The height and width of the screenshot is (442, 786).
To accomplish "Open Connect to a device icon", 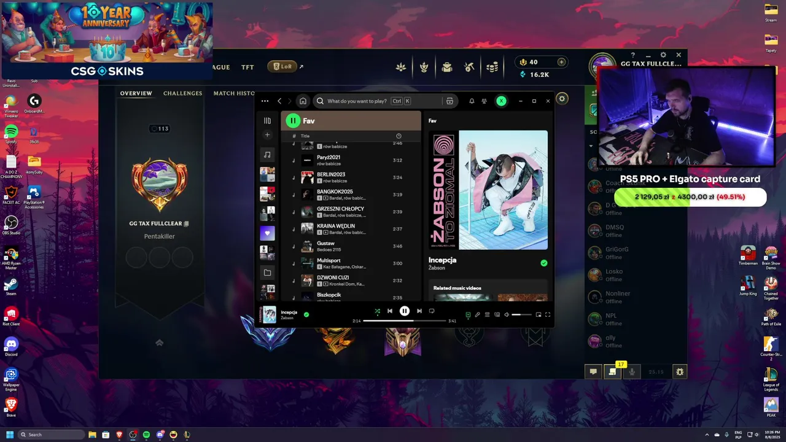I will 497,315.
